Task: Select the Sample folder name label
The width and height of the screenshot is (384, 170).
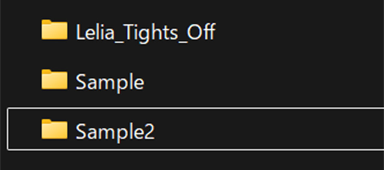Action: pyautogui.click(x=110, y=83)
